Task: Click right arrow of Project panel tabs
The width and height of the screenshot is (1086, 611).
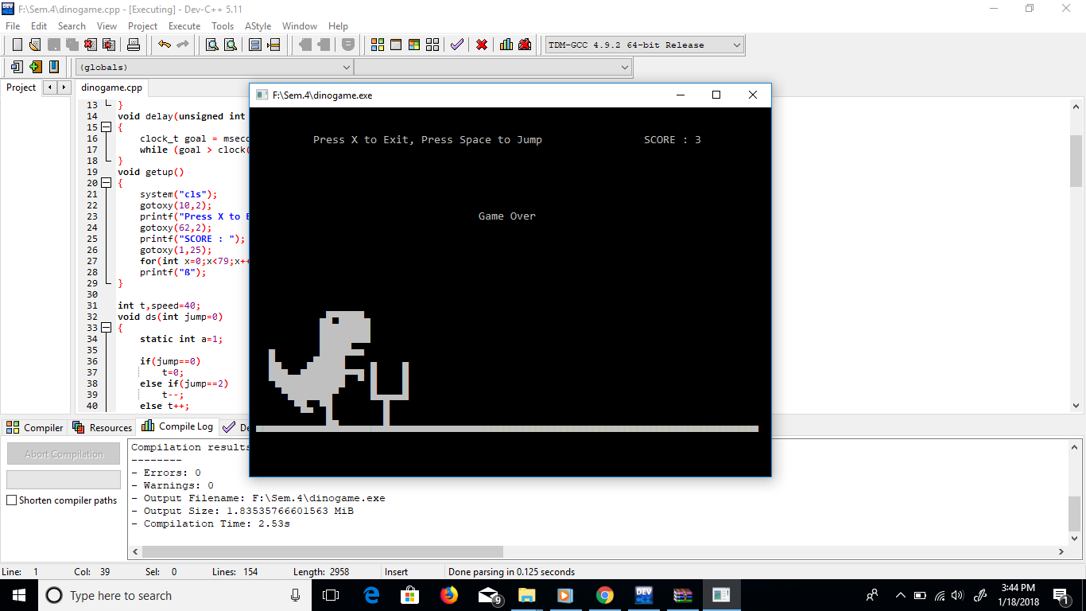Action: 64,88
